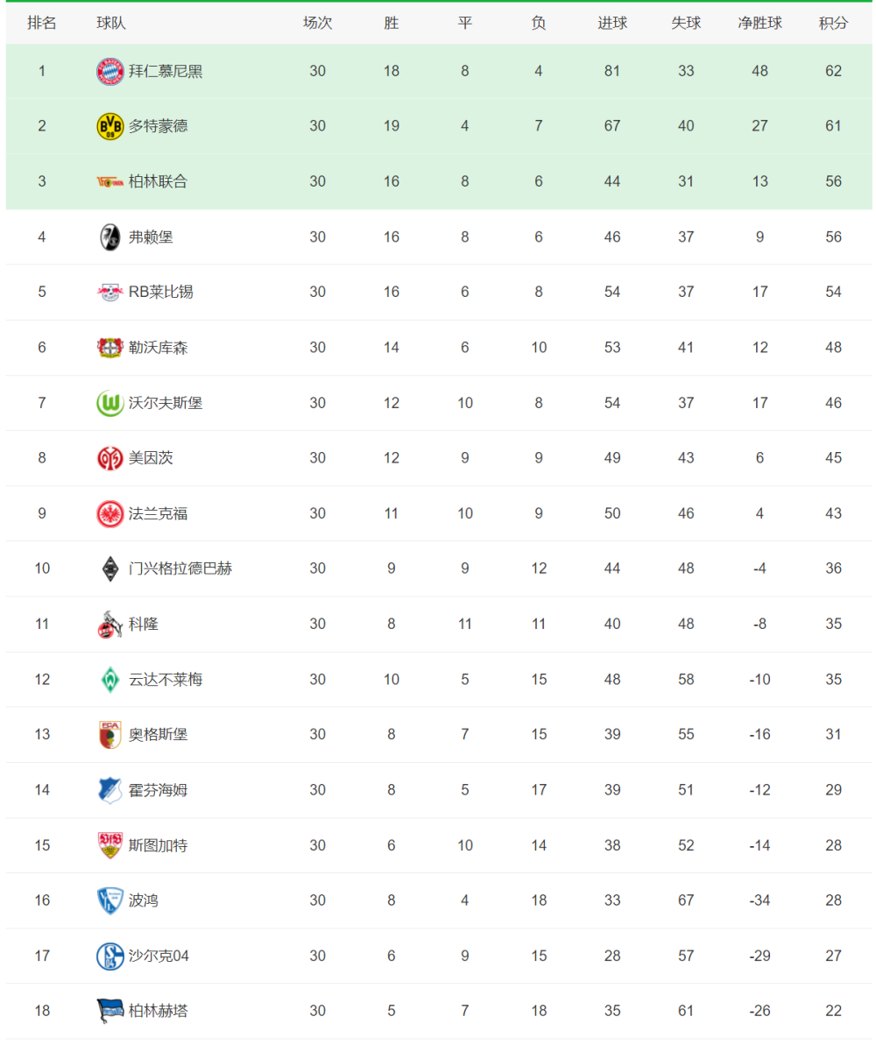This screenshot has height=1059, width=876.
Task: Click the VfB Stuttgart crest icon
Action: click(109, 845)
